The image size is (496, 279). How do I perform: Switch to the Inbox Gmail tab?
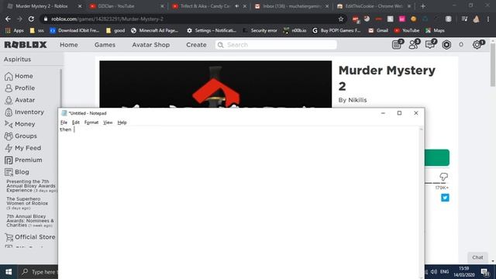pyautogui.click(x=291, y=6)
